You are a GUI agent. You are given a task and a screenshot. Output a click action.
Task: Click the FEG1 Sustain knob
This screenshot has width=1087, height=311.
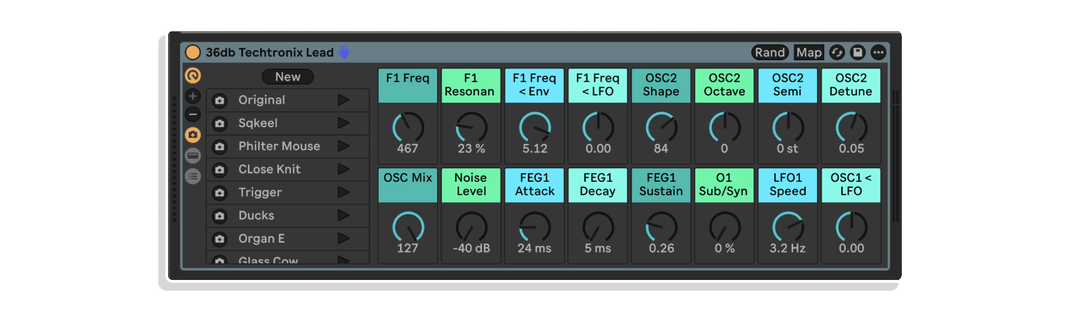coord(661,227)
